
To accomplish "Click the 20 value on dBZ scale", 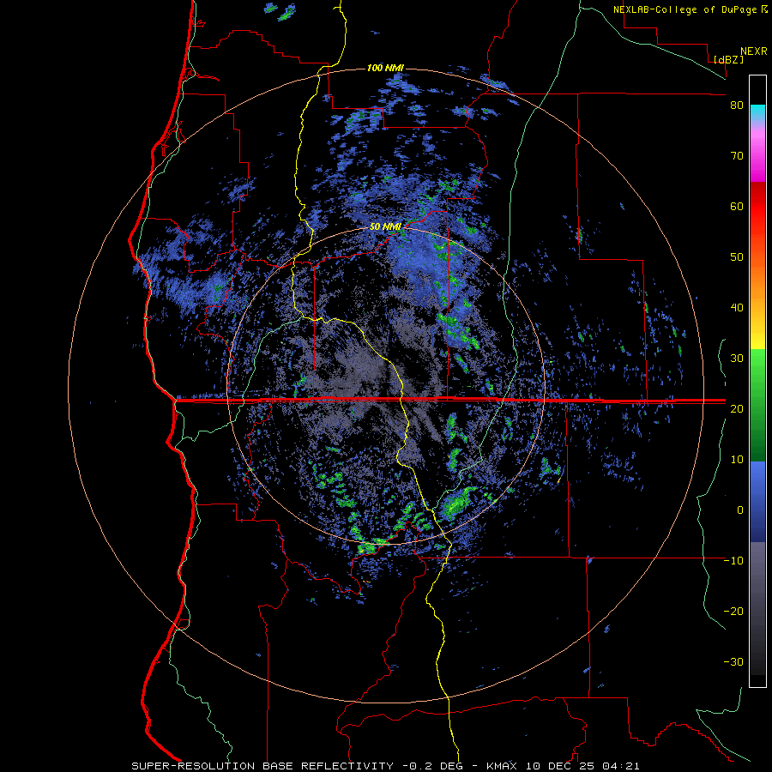I will (x=737, y=408).
